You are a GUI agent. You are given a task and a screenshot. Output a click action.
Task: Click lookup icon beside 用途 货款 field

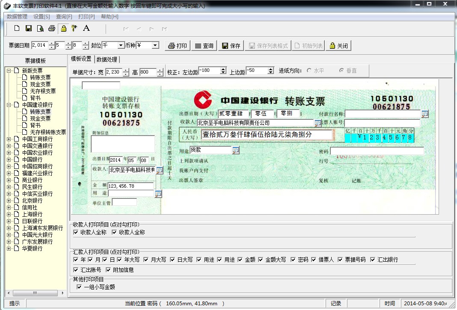235,151
